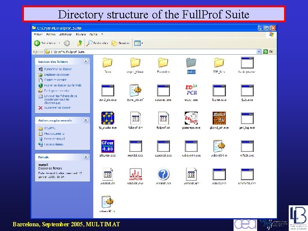
Task: Open the Docs folder
Action: [108, 63]
